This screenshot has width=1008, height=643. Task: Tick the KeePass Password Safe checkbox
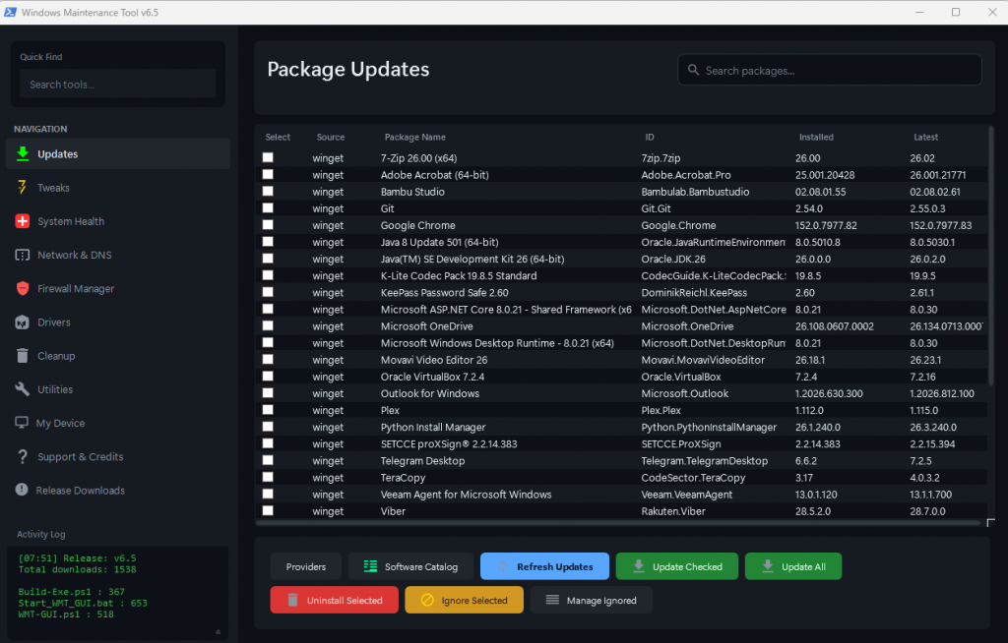(x=268, y=292)
